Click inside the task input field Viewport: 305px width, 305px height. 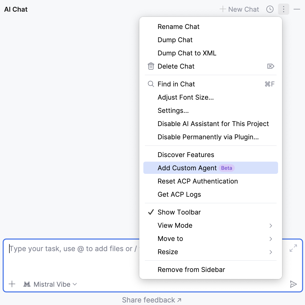[x=71, y=249]
